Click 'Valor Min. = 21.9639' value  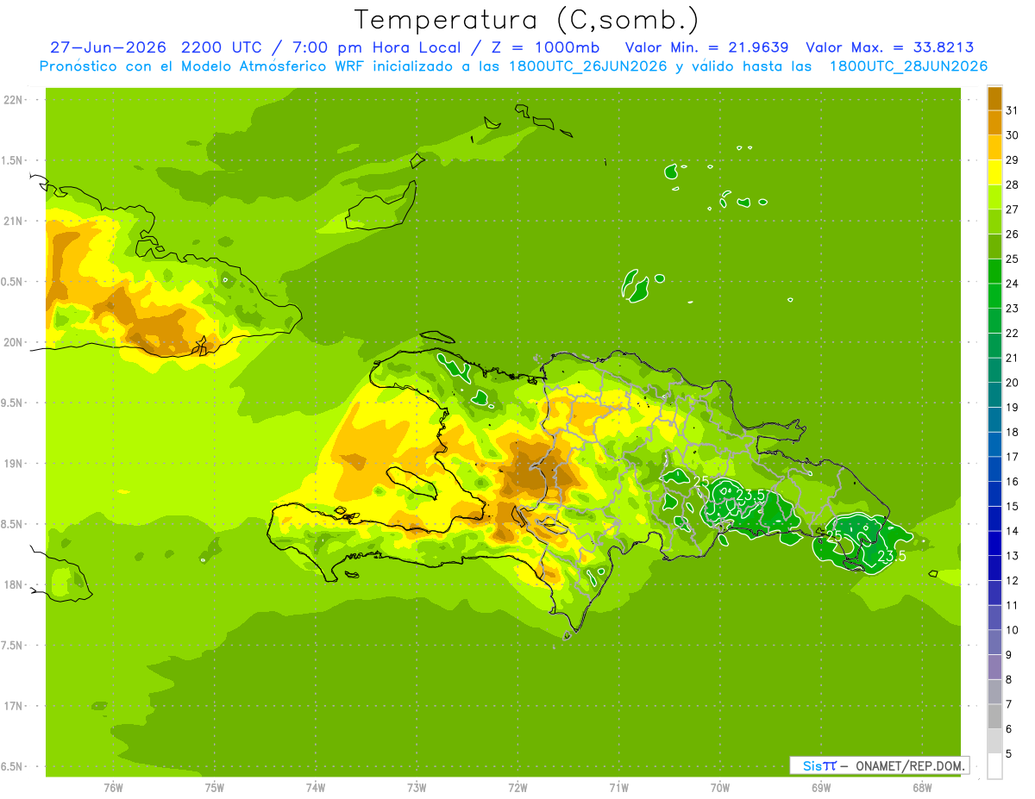pos(706,47)
